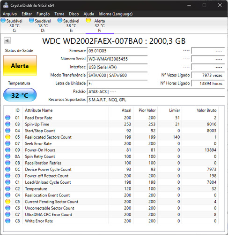This screenshot has width=228, height=235.
Task: Click the raw value 7804 of Load/Unload Cycle
Action: 212,182
